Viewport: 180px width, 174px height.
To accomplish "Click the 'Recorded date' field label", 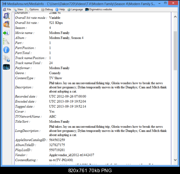I will click(26, 96).
